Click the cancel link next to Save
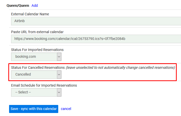Image resolution: width=181 pixels, height=116 pixels. 66,109
